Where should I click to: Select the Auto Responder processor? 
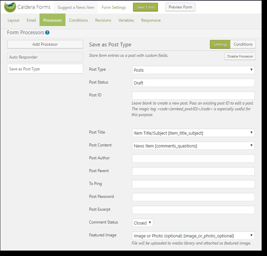(45, 57)
